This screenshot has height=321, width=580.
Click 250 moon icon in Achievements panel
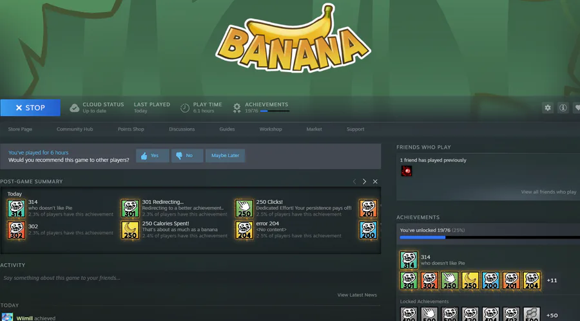pos(470,280)
